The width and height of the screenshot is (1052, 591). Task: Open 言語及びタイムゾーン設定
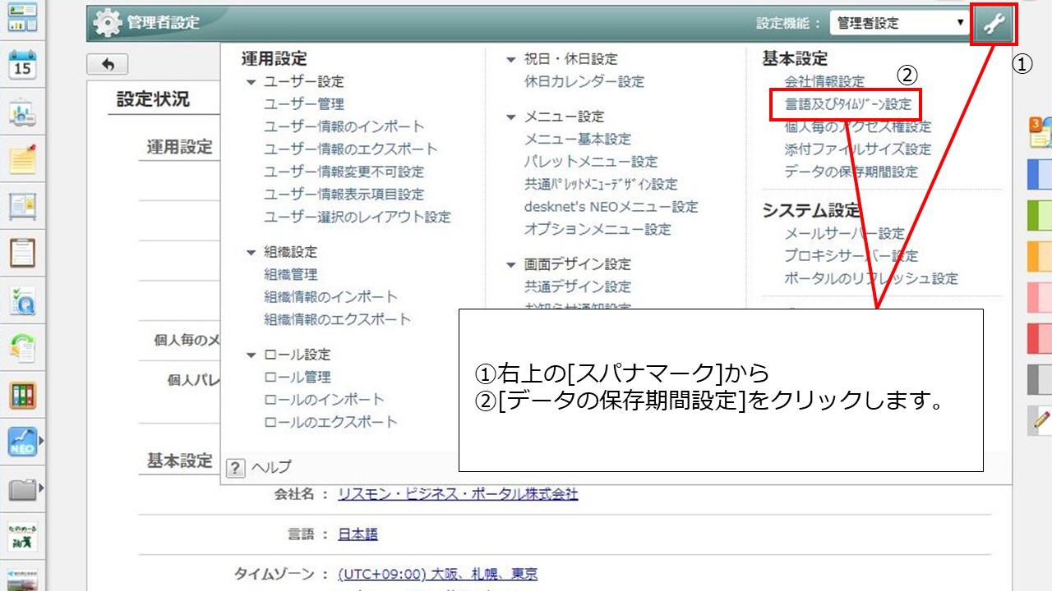coord(848,105)
